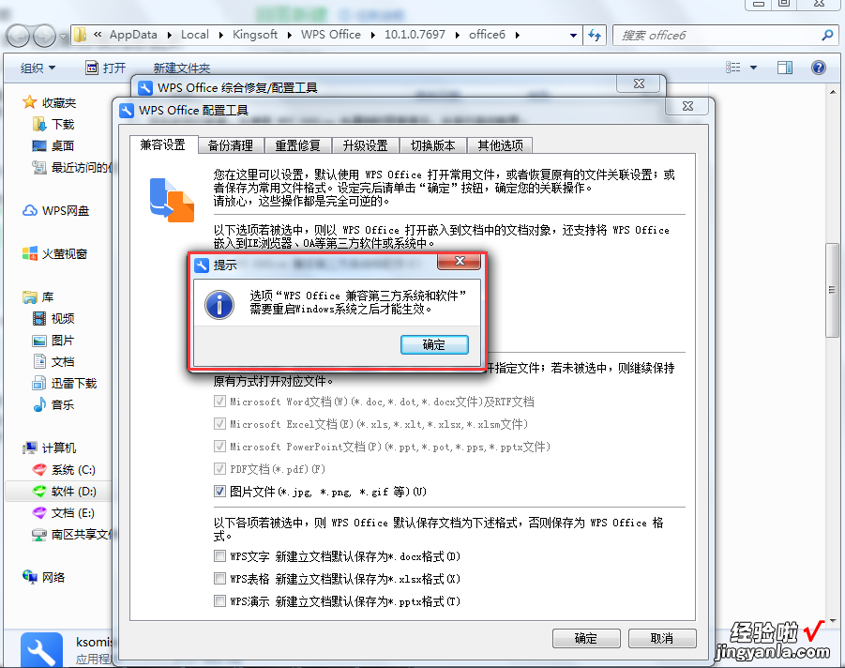Click the large wrench thumbnail in details pane
Viewport: 845px width, 668px height.
pos(41,651)
